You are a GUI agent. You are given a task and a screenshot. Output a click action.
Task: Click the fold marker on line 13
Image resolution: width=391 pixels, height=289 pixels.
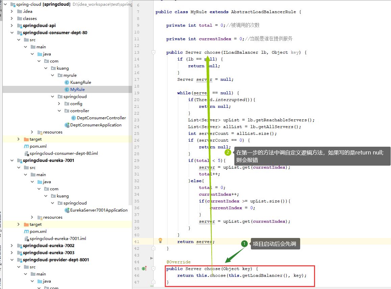point(153,52)
